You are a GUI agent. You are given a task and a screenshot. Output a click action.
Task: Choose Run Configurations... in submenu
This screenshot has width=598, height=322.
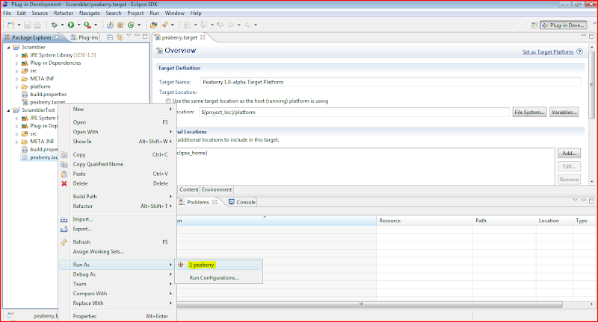click(x=218, y=278)
